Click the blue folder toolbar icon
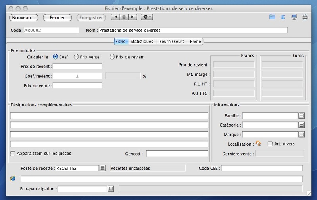The width and height of the screenshot is (317, 200). (x=272, y=17)
